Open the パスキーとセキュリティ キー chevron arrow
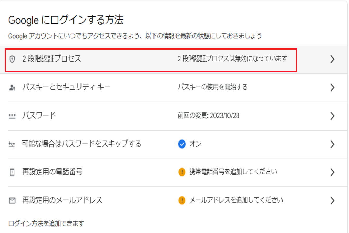349x233 pixels. click(332, 88)
